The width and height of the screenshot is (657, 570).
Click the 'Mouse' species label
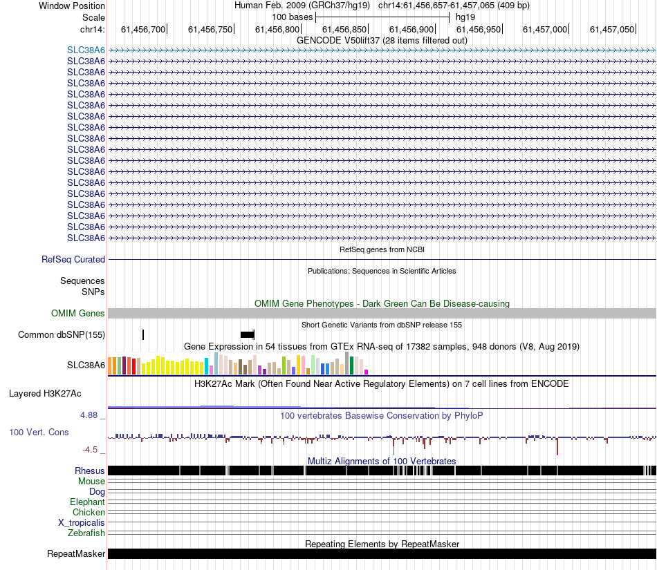pos(91,482)
